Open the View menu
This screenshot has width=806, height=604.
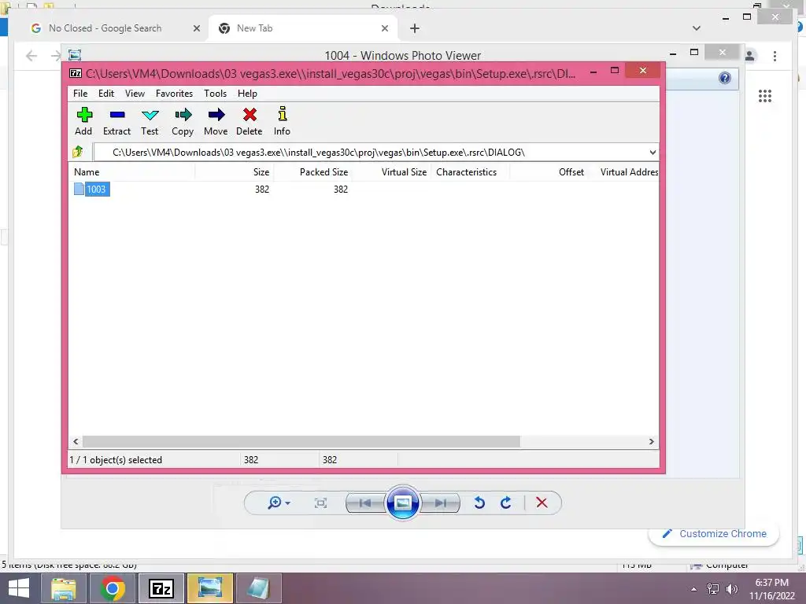pyautogui.click(x=135, y=94)
